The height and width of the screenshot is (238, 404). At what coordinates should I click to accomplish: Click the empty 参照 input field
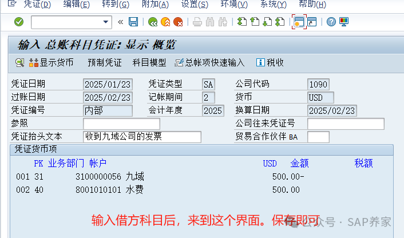(121, 124)
